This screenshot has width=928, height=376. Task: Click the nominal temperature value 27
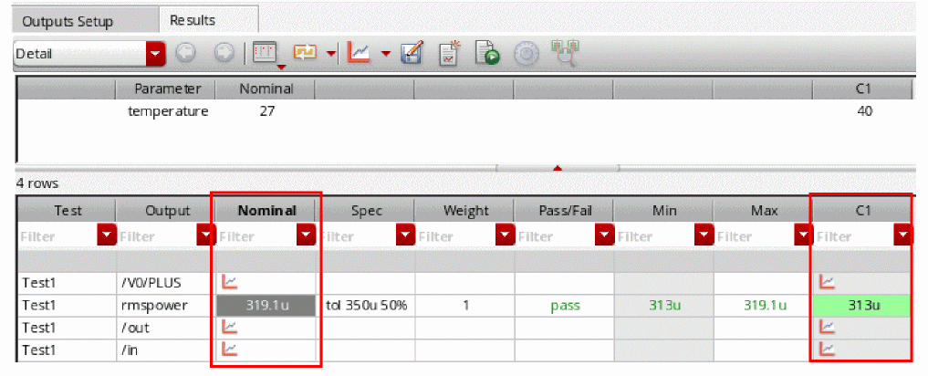pos(266,110)
